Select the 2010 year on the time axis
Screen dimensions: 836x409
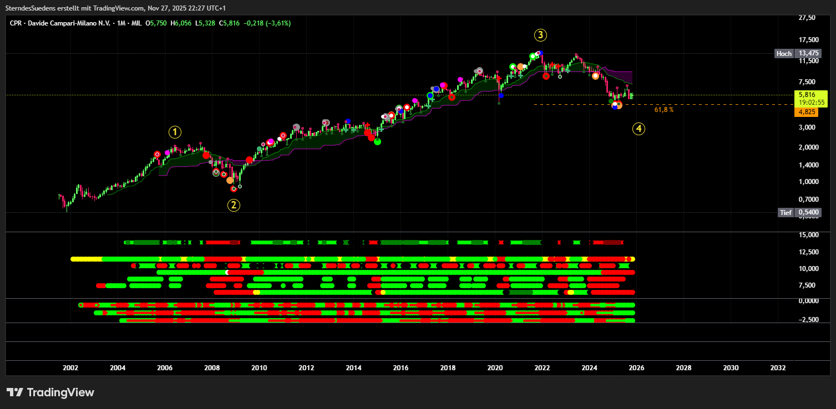259,368
